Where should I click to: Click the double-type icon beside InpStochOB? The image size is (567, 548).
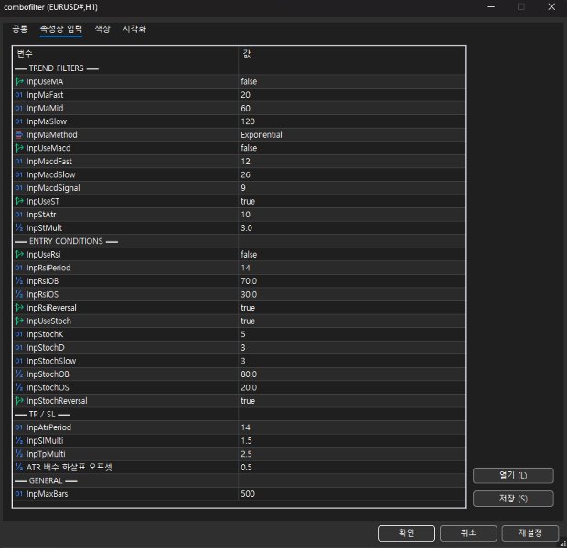click(19, 374)
